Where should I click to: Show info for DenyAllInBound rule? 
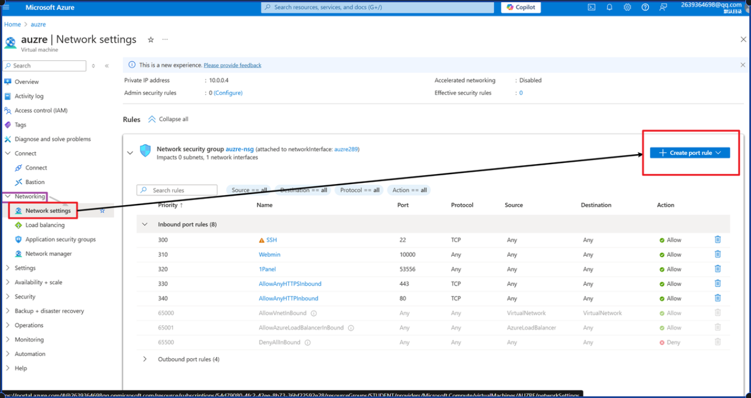click(x=308, y=343)
